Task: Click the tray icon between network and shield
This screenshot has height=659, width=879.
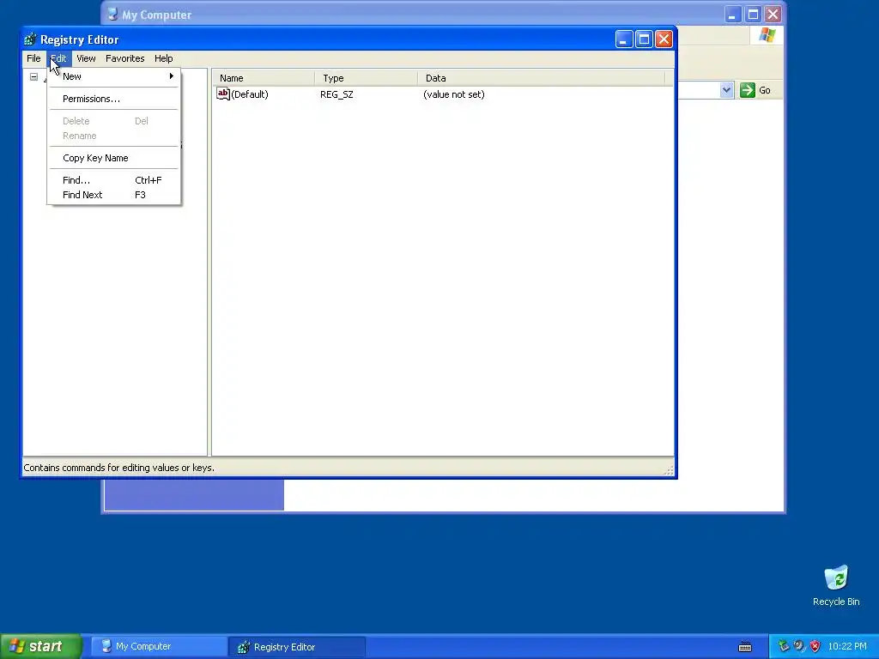Action: [x=799, y=646]
